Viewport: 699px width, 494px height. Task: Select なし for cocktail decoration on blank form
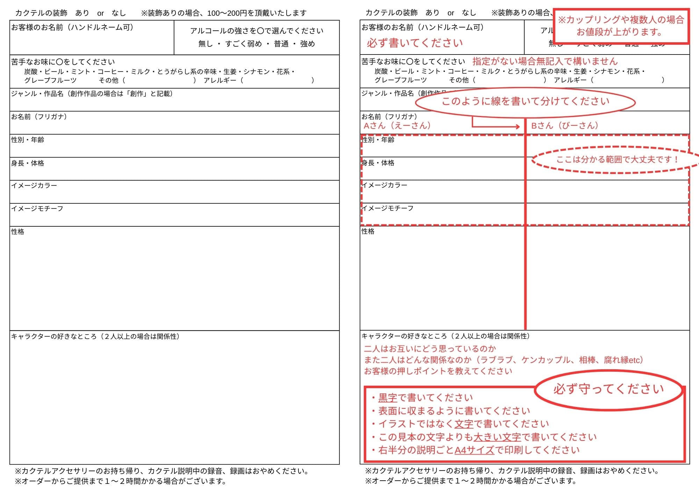tap(118, 13)
